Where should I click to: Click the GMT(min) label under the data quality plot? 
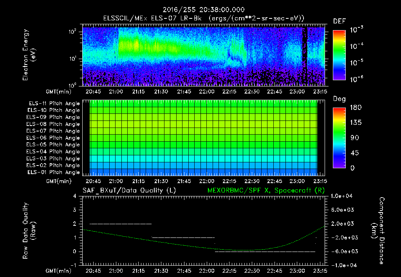tap(59, 271)
